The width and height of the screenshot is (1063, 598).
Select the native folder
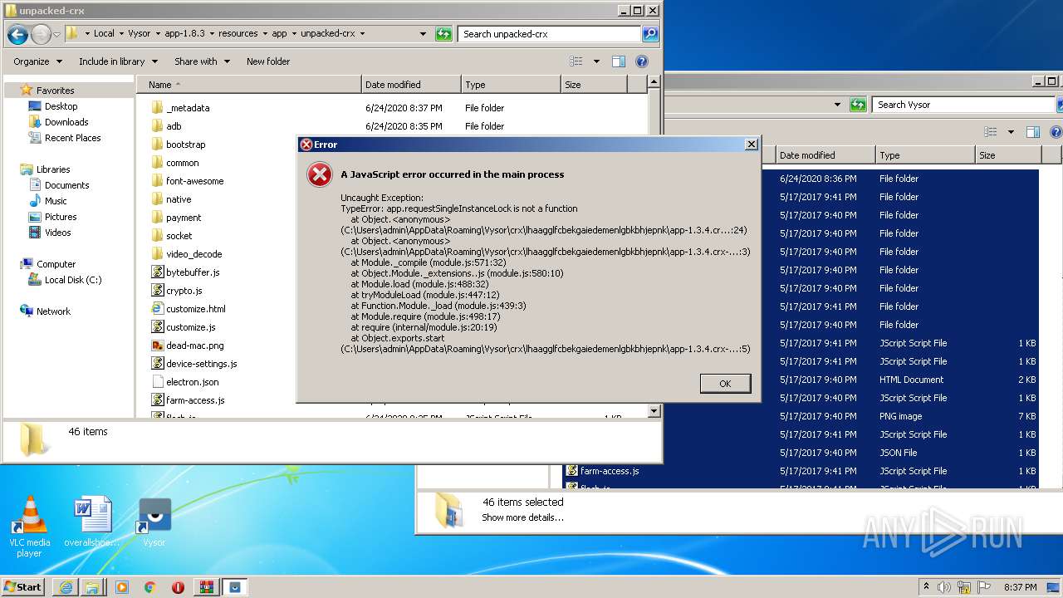pyautogui.click(x=179, y=199)
